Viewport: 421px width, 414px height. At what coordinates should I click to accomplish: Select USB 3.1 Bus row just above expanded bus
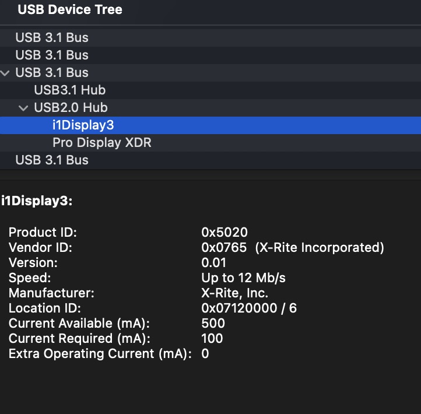[x=210, y=55]
